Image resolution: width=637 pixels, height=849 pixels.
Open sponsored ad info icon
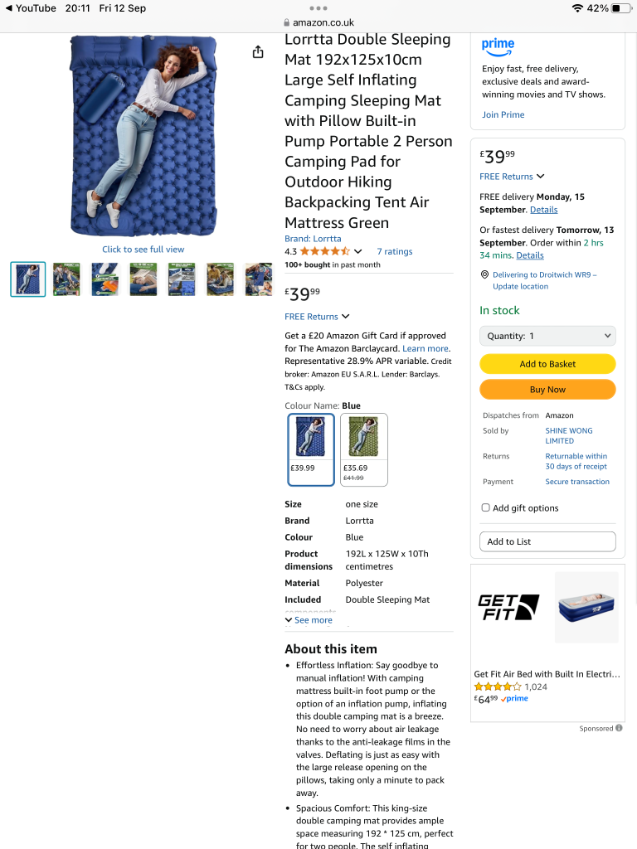tap(619, 728)
